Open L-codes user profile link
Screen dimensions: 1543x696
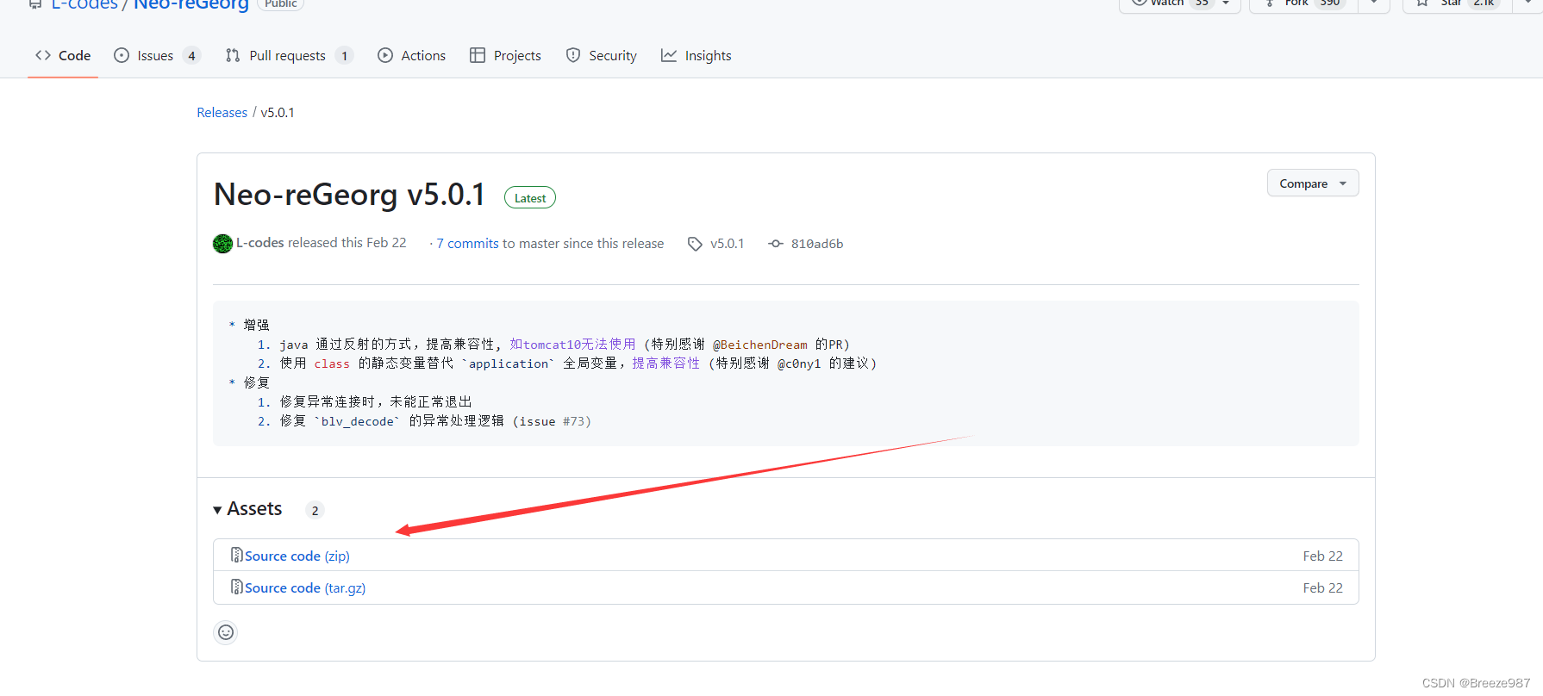click(259, 243)
